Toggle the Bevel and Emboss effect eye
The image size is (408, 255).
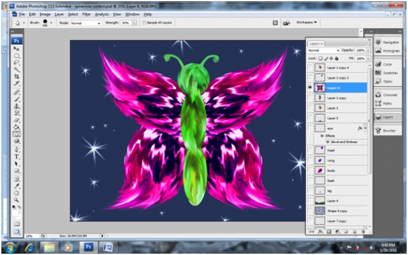click(x=328, y=142)
